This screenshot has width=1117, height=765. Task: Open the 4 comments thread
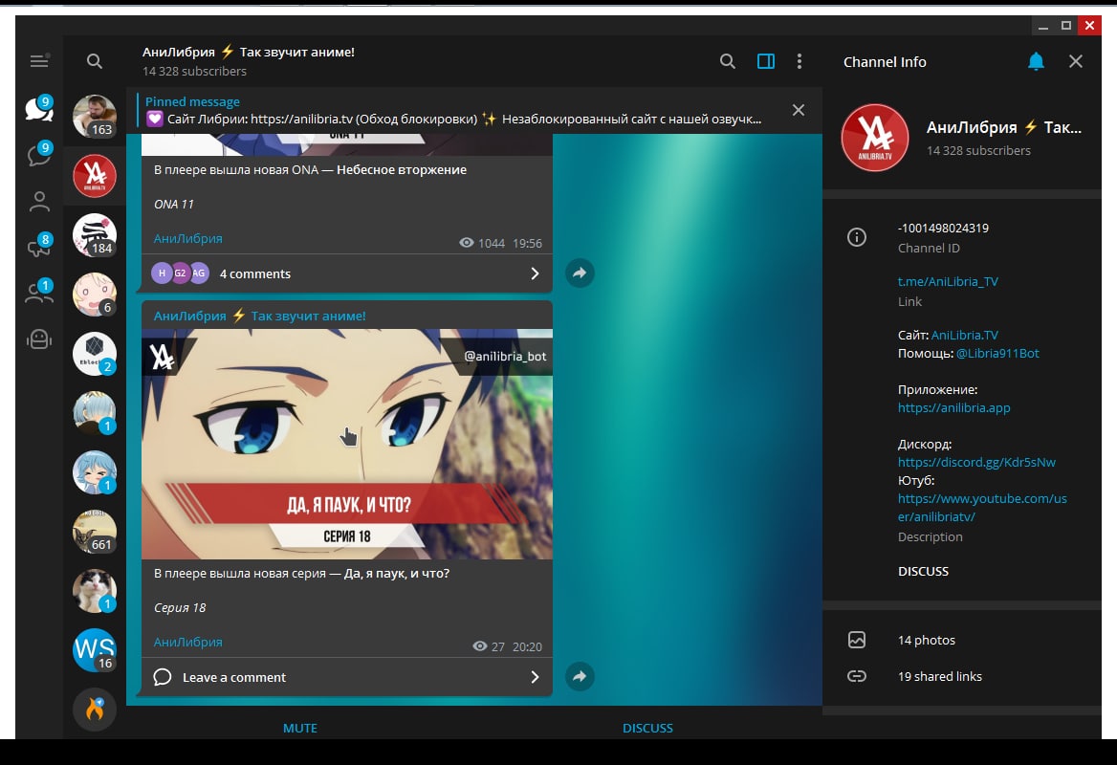347,273
